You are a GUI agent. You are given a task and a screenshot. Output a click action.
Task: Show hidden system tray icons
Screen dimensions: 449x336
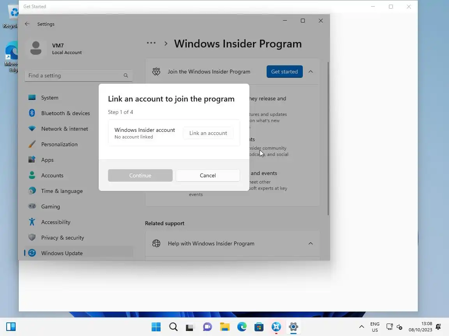click(362, 327)
